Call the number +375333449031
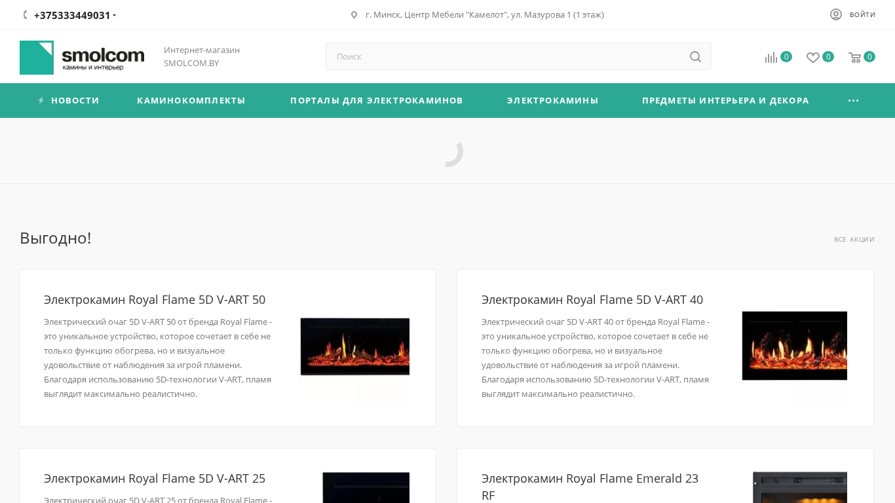The image size is (895, 503). tap(72, 15)
